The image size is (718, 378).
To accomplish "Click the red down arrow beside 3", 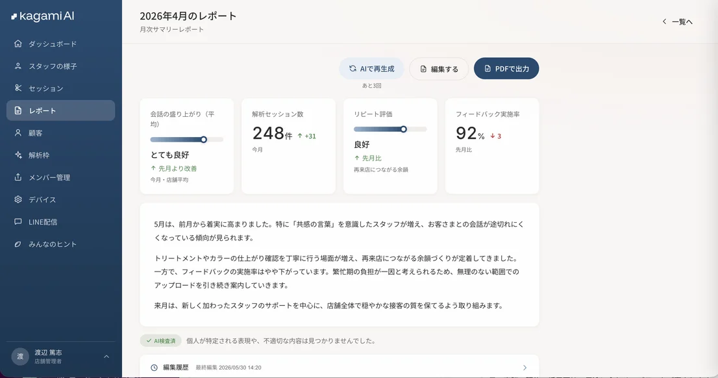I will pos(493,136).
